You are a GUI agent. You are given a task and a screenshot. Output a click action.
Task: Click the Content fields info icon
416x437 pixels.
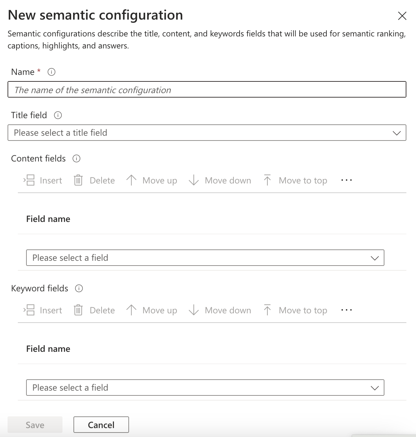tap(77, 159)
